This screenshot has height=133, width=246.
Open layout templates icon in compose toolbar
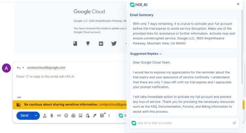(102, 116)
